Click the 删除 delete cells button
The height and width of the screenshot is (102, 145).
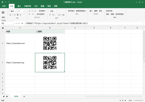[x=96, y=11]
